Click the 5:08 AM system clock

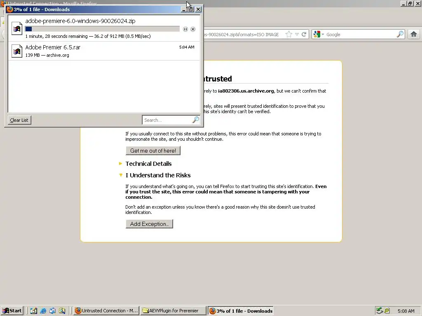pyautogui.click(x=406, y=311)
